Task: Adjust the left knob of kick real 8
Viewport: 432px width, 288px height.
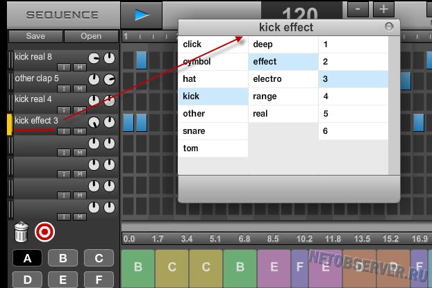Action: pos(94,58)
